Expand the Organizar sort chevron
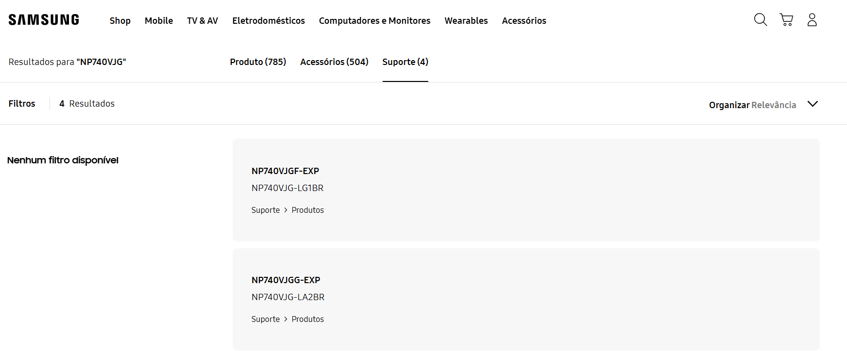847x351 pixels. [x=813, y=104]
